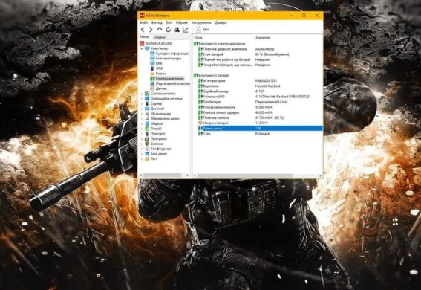Expand the Мультимедіа branch
This screenshot has height=290, width=421.
point(142,114)
